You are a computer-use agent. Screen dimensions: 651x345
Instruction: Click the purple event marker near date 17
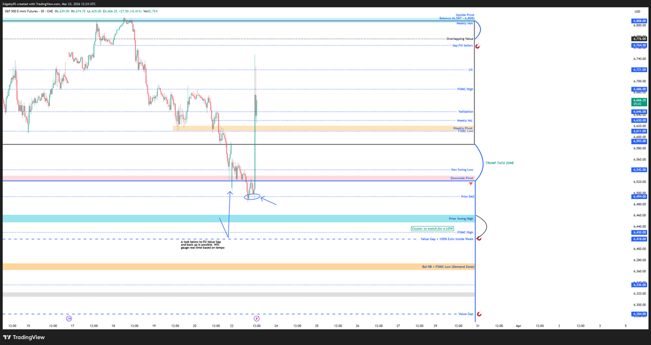point(69,317)
